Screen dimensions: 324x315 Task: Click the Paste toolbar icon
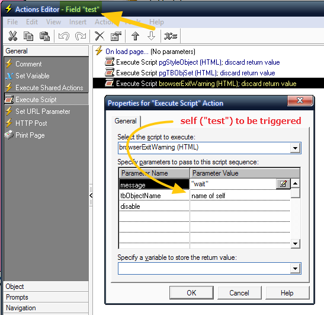[44, 36]
